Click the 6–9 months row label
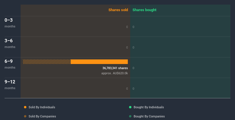235x120 pixels. pos(10,64)
